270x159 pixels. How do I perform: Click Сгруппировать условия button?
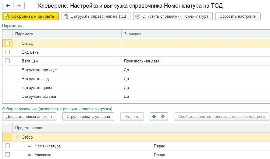pos(88,116)
